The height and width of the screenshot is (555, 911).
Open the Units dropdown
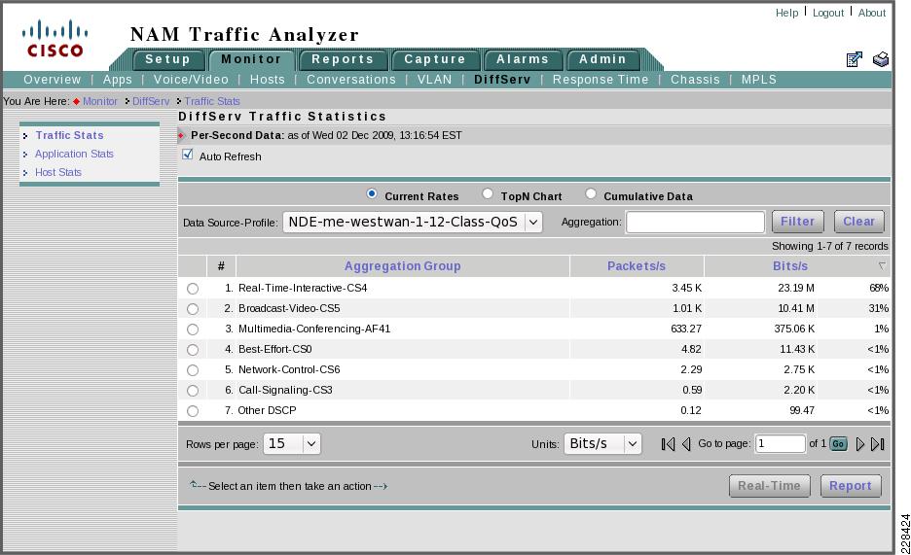click(602, 444)
